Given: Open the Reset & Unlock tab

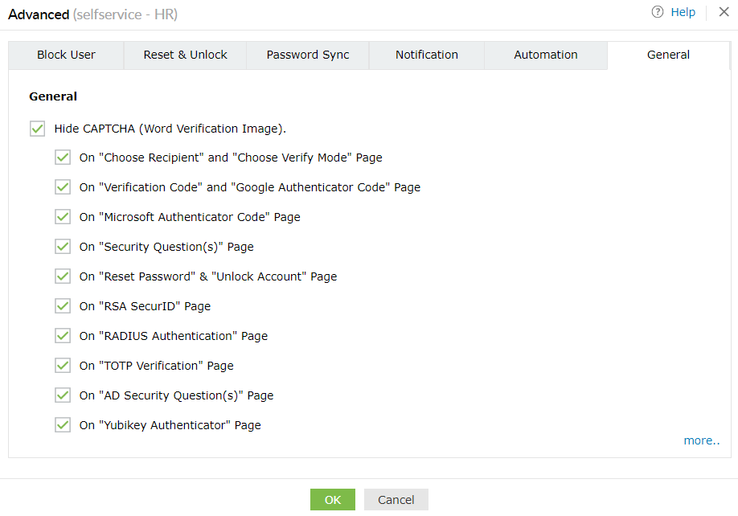Looking at the screenshot, I should [x=185, y=55].
